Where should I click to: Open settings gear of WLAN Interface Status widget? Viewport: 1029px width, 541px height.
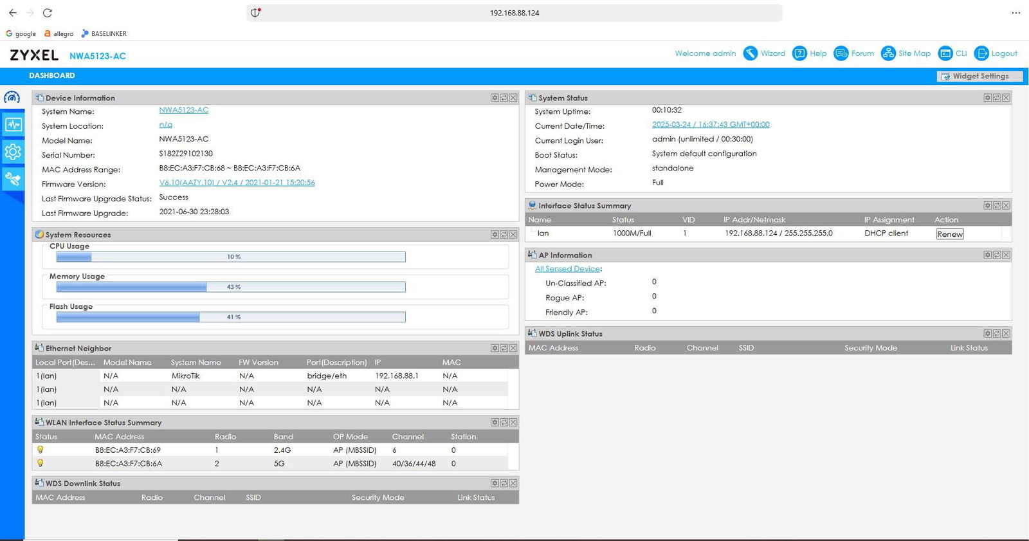495,423
